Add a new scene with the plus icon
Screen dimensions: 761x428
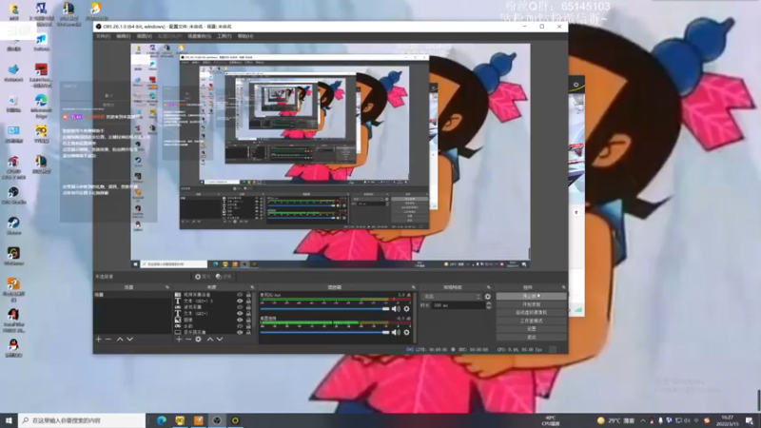[x=99, y=340]
